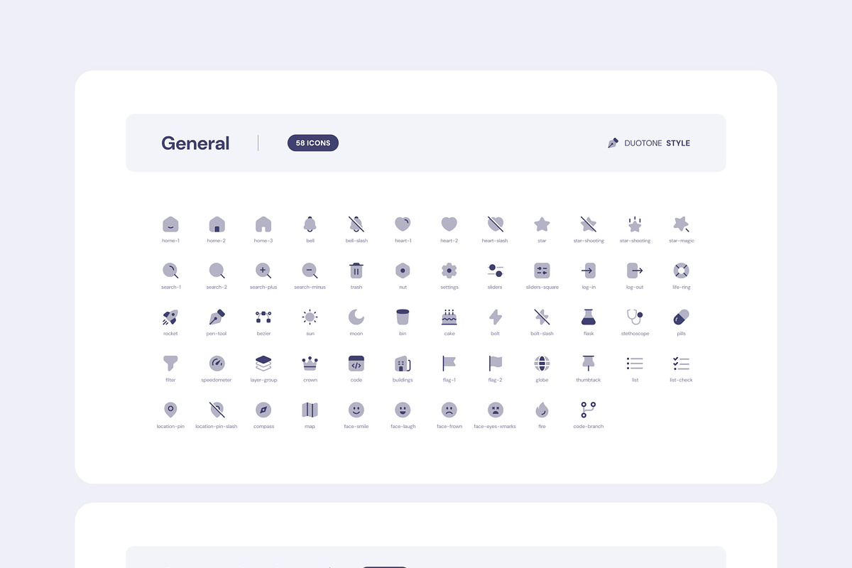Image resolution: width=852 pixels, height=568 pixels.
Task: Click the General section heading
Action: click(195, 143)
